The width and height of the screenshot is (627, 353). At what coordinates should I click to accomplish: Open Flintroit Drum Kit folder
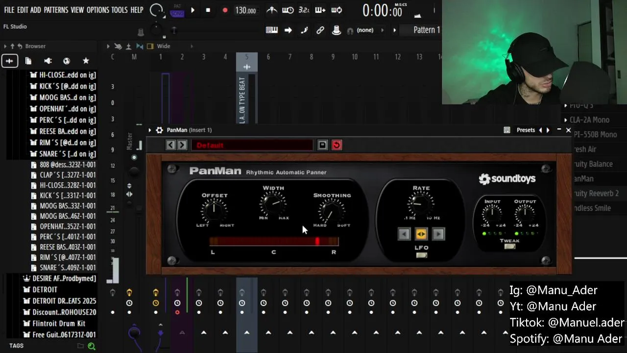pos(54,323)
